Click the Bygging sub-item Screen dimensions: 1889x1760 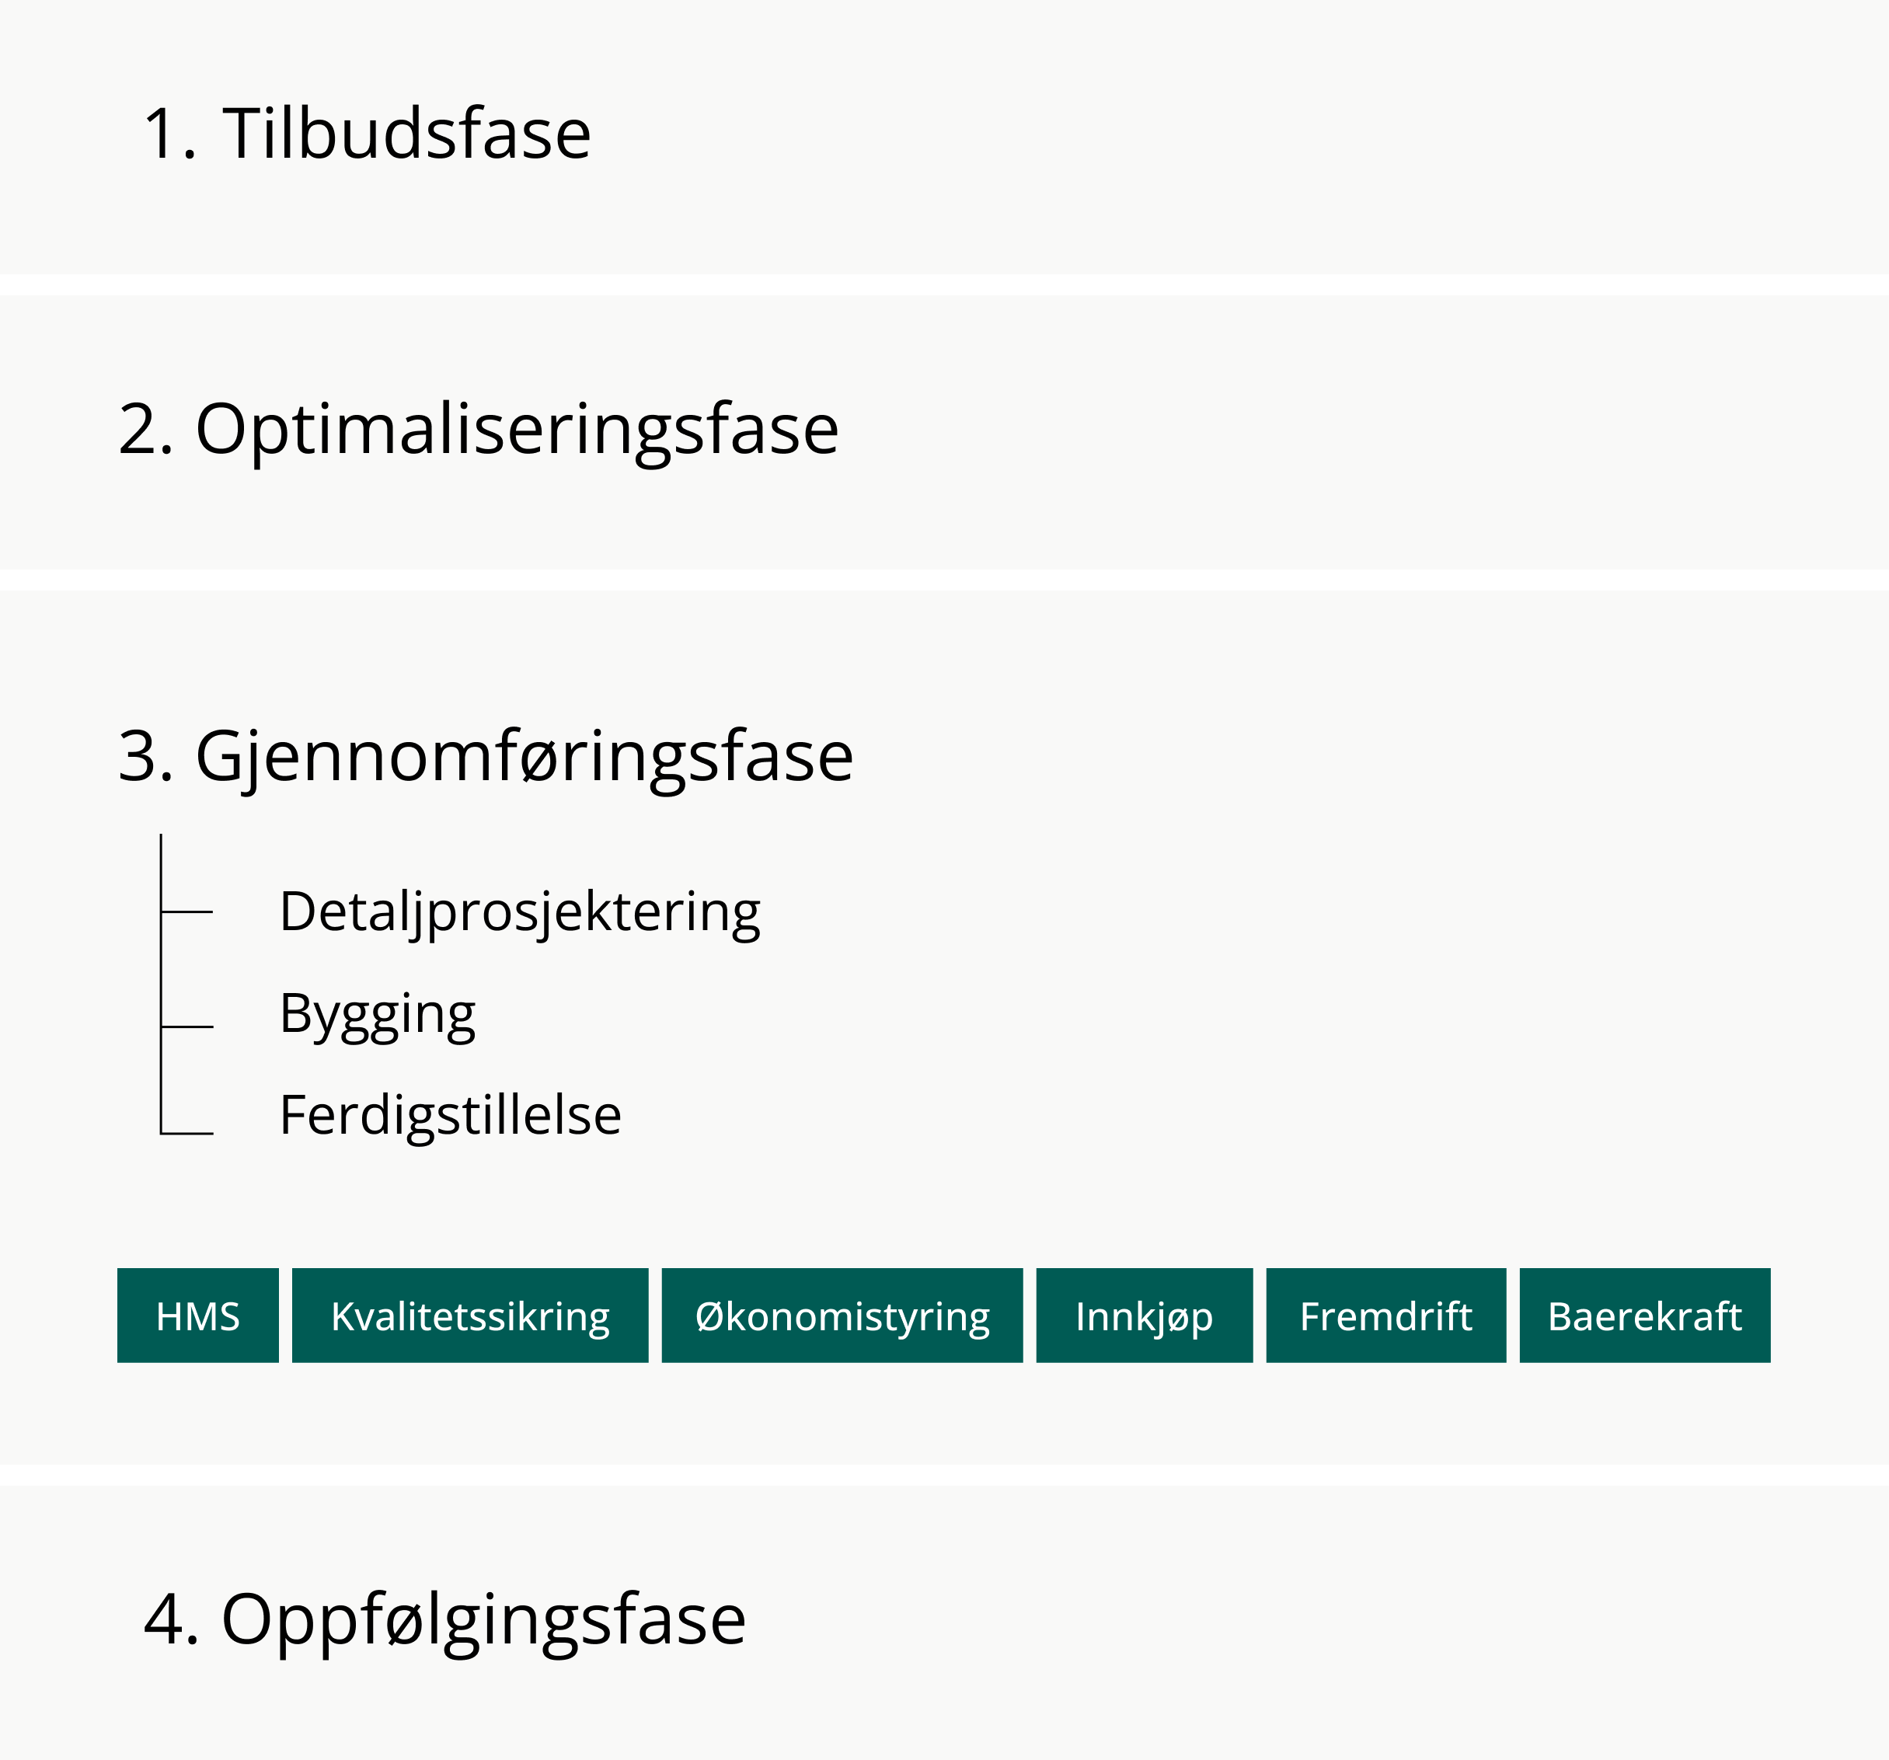click(377, 1014)
